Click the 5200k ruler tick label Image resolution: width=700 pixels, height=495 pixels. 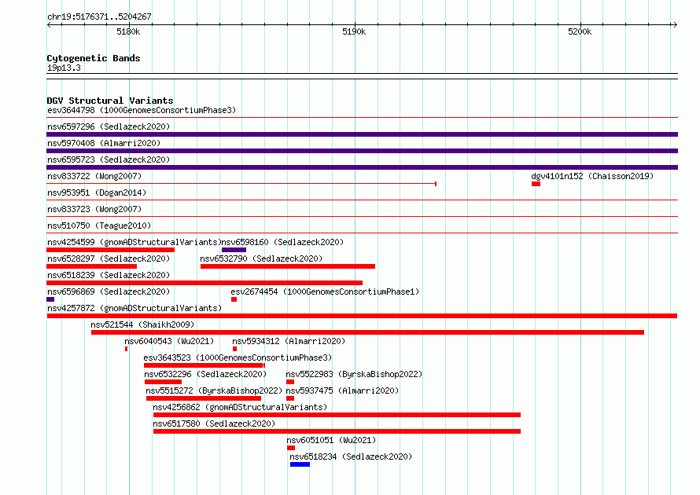[x=580, y=31]
